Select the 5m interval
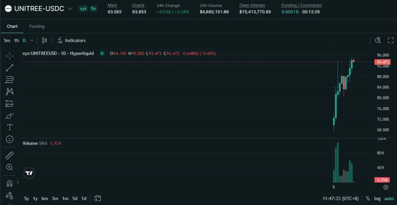This screenshot has height=205, width=397. coord(7,40)
